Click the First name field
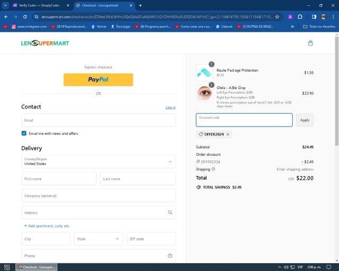This screenshot has width=339, height=271. pos(59,179)
